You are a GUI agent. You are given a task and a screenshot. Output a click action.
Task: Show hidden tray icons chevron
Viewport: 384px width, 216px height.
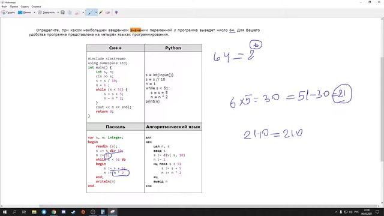pos(336,212)
